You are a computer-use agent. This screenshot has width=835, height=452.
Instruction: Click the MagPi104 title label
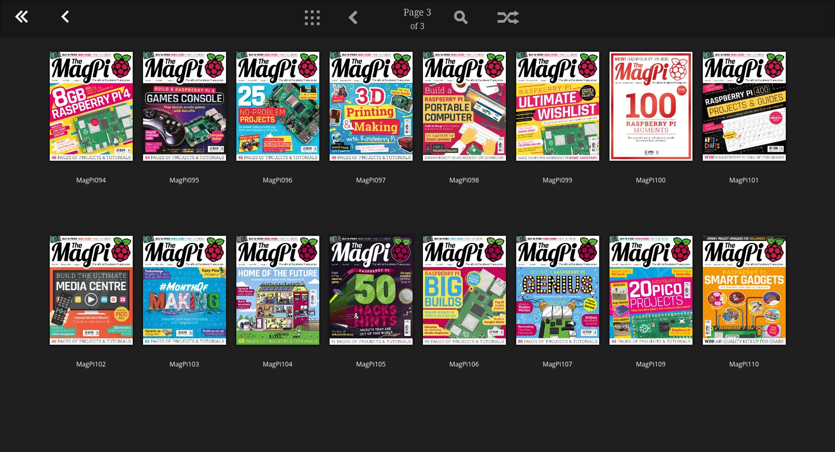tap(278, 364)
